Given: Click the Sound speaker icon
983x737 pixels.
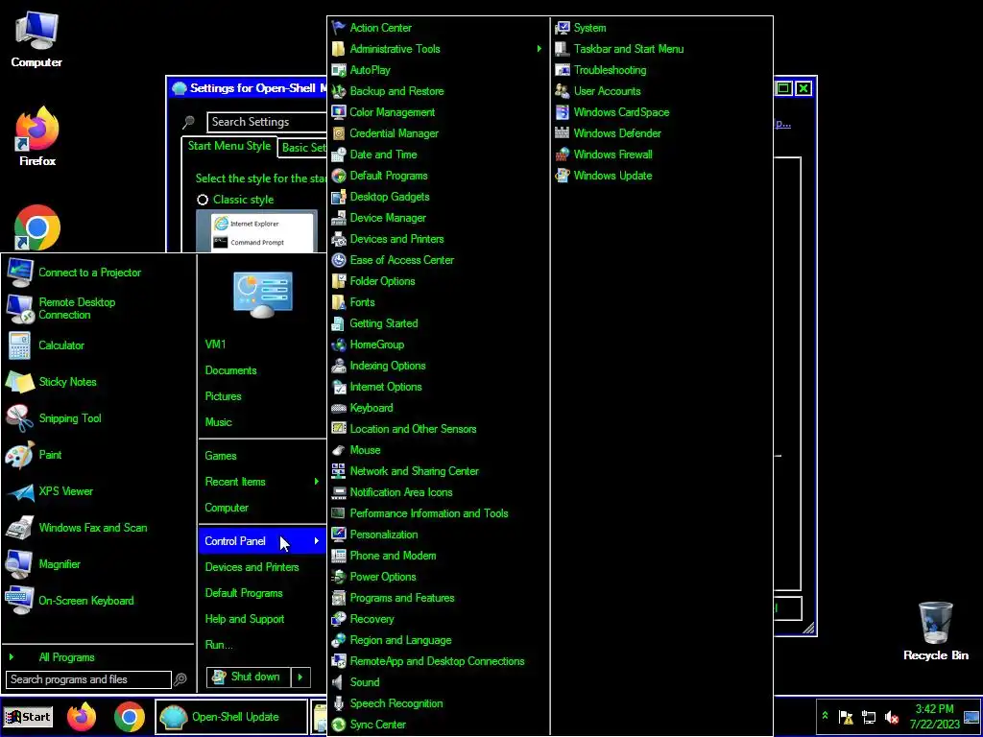Looking at the screenshot, I should click(x=339, y=682).
